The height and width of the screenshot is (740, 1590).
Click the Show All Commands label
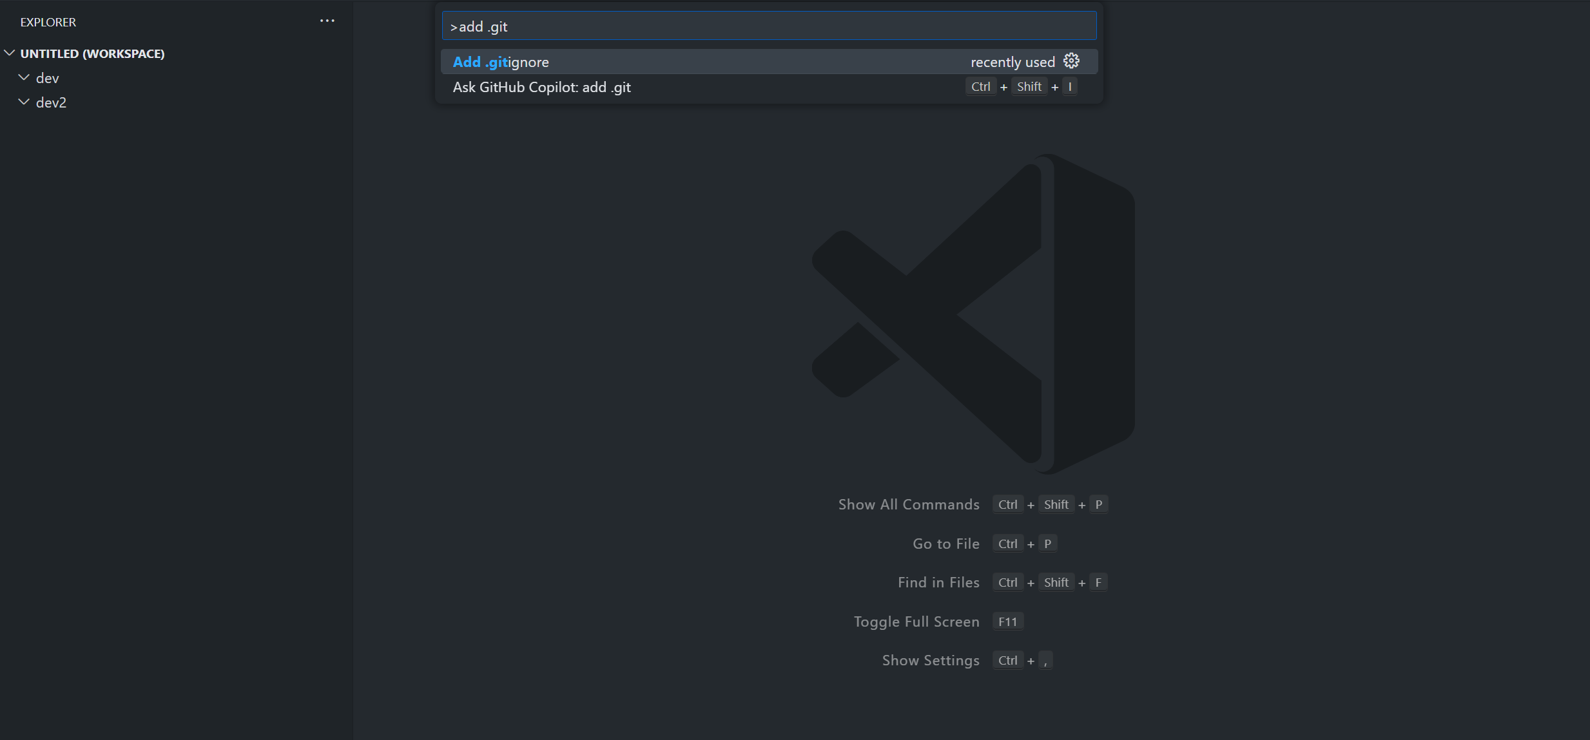[x=908, y=505]
